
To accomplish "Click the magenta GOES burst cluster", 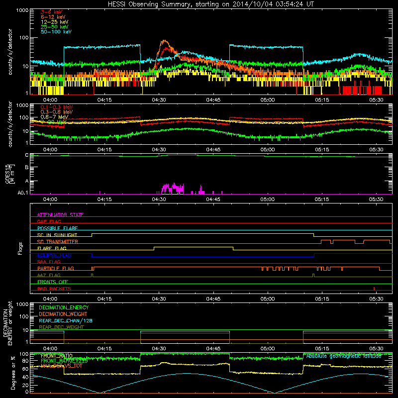I will click(x=173, y=189).
